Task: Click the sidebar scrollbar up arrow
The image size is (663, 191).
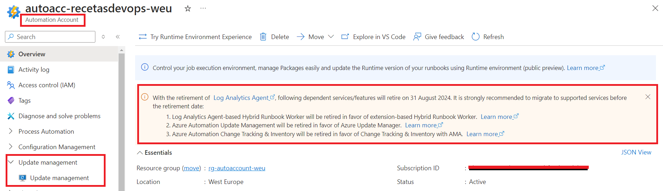Action: [121, 50]
